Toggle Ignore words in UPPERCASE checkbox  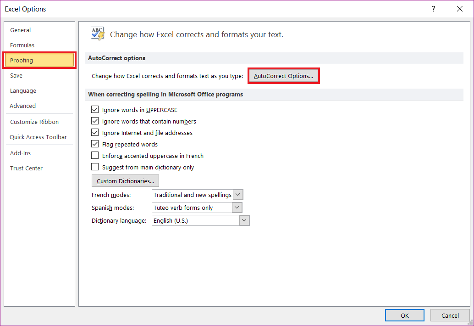[x=95, y=109]
